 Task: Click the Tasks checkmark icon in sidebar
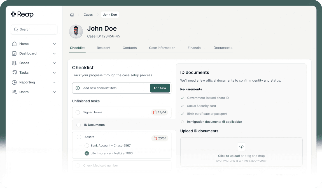(x=14, y=73)
